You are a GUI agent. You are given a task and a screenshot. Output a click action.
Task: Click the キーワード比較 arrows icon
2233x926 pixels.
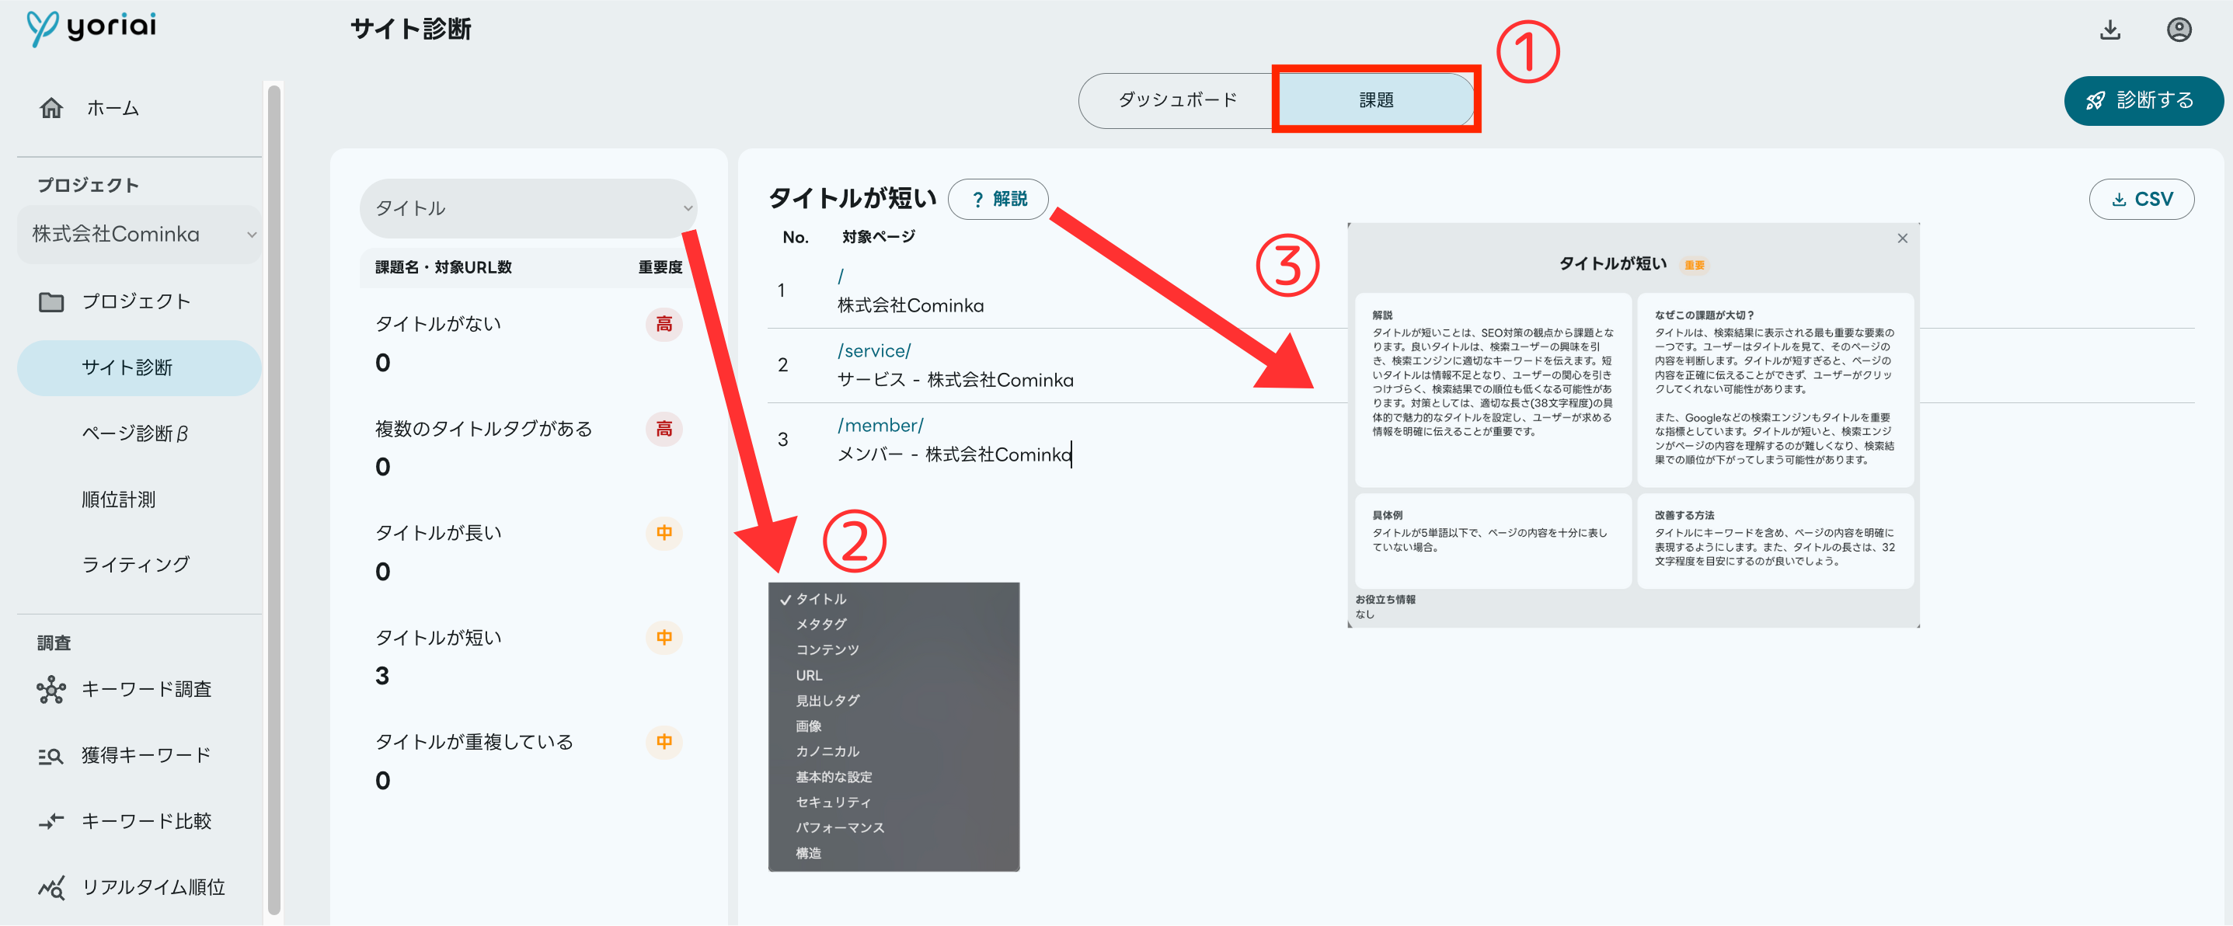click(x=51, y=821)
